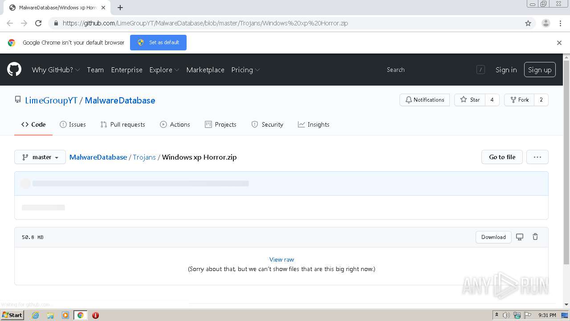Open master branch selector
Screen dimensions: 570x321
point(40,157)
